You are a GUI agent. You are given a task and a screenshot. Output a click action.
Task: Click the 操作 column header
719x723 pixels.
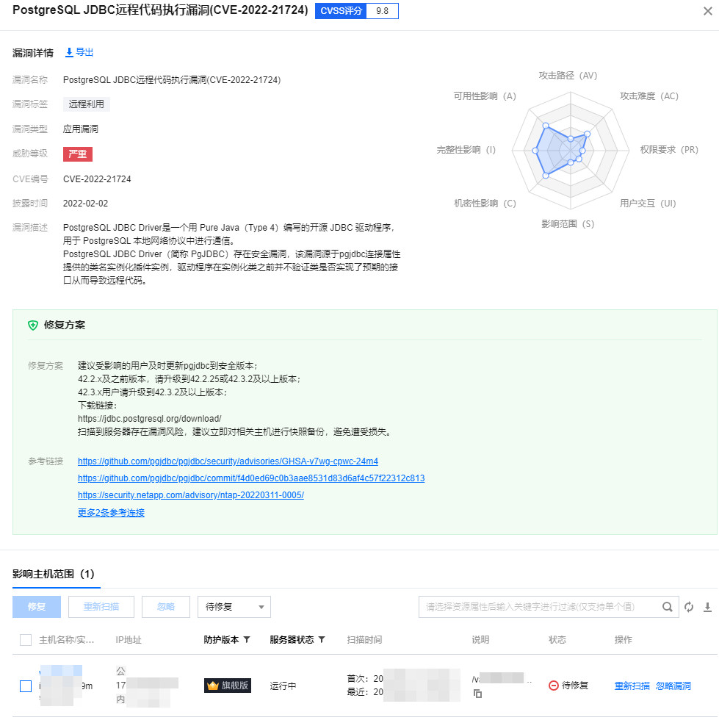tap(623, 640)
